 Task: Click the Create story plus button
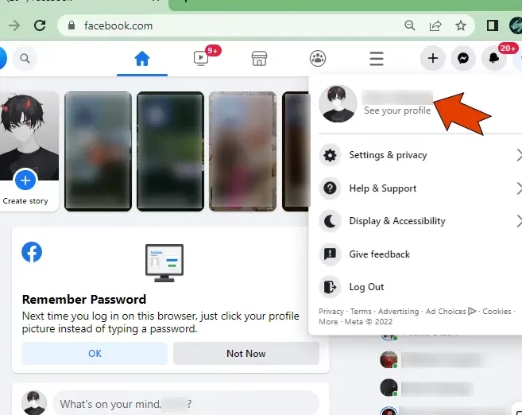pyautogui.click(x=25, y=180)
